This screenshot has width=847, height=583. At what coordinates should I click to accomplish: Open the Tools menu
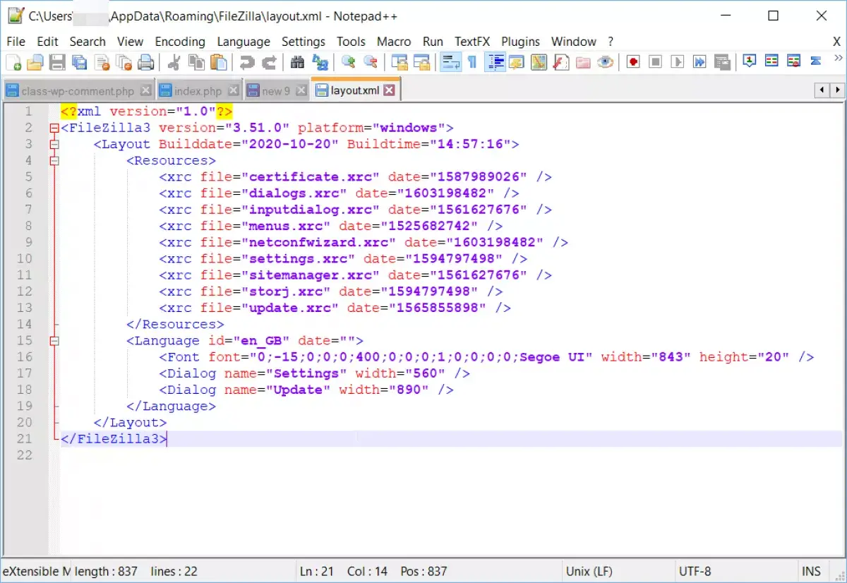[x=351, y=42]
